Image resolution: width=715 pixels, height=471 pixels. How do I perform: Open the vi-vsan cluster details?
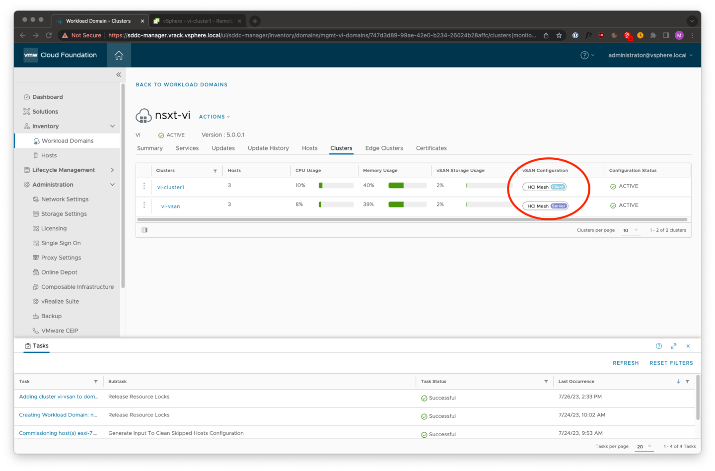(x=170, y=205)
